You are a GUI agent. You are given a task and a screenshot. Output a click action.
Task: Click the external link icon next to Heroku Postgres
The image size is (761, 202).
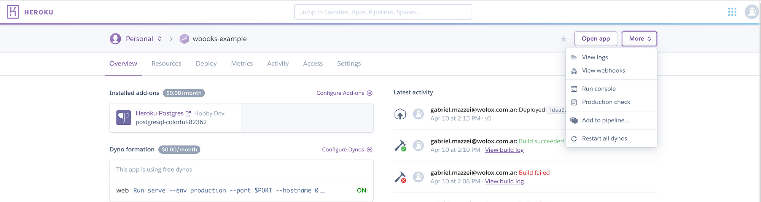point(188,113)
